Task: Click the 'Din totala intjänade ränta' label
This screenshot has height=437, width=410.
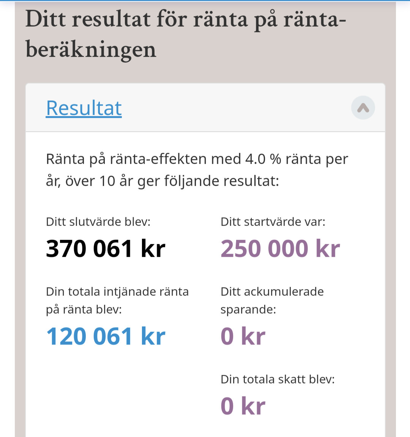Action: point(117,292)
